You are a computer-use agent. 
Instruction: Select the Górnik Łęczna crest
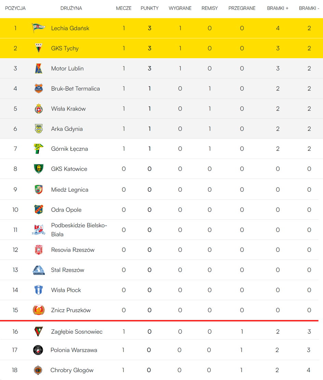coord(39,149)
